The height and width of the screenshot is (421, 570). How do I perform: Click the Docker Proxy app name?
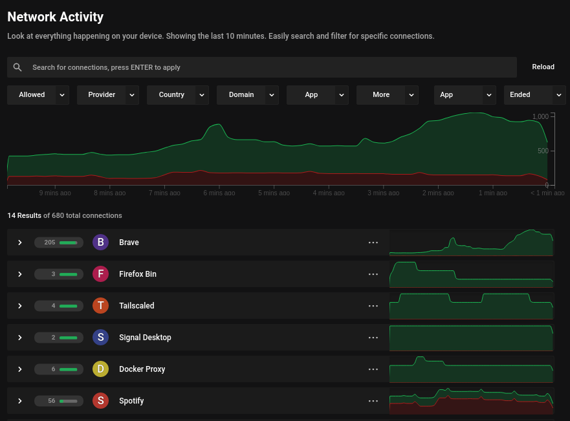click(142, 369)
